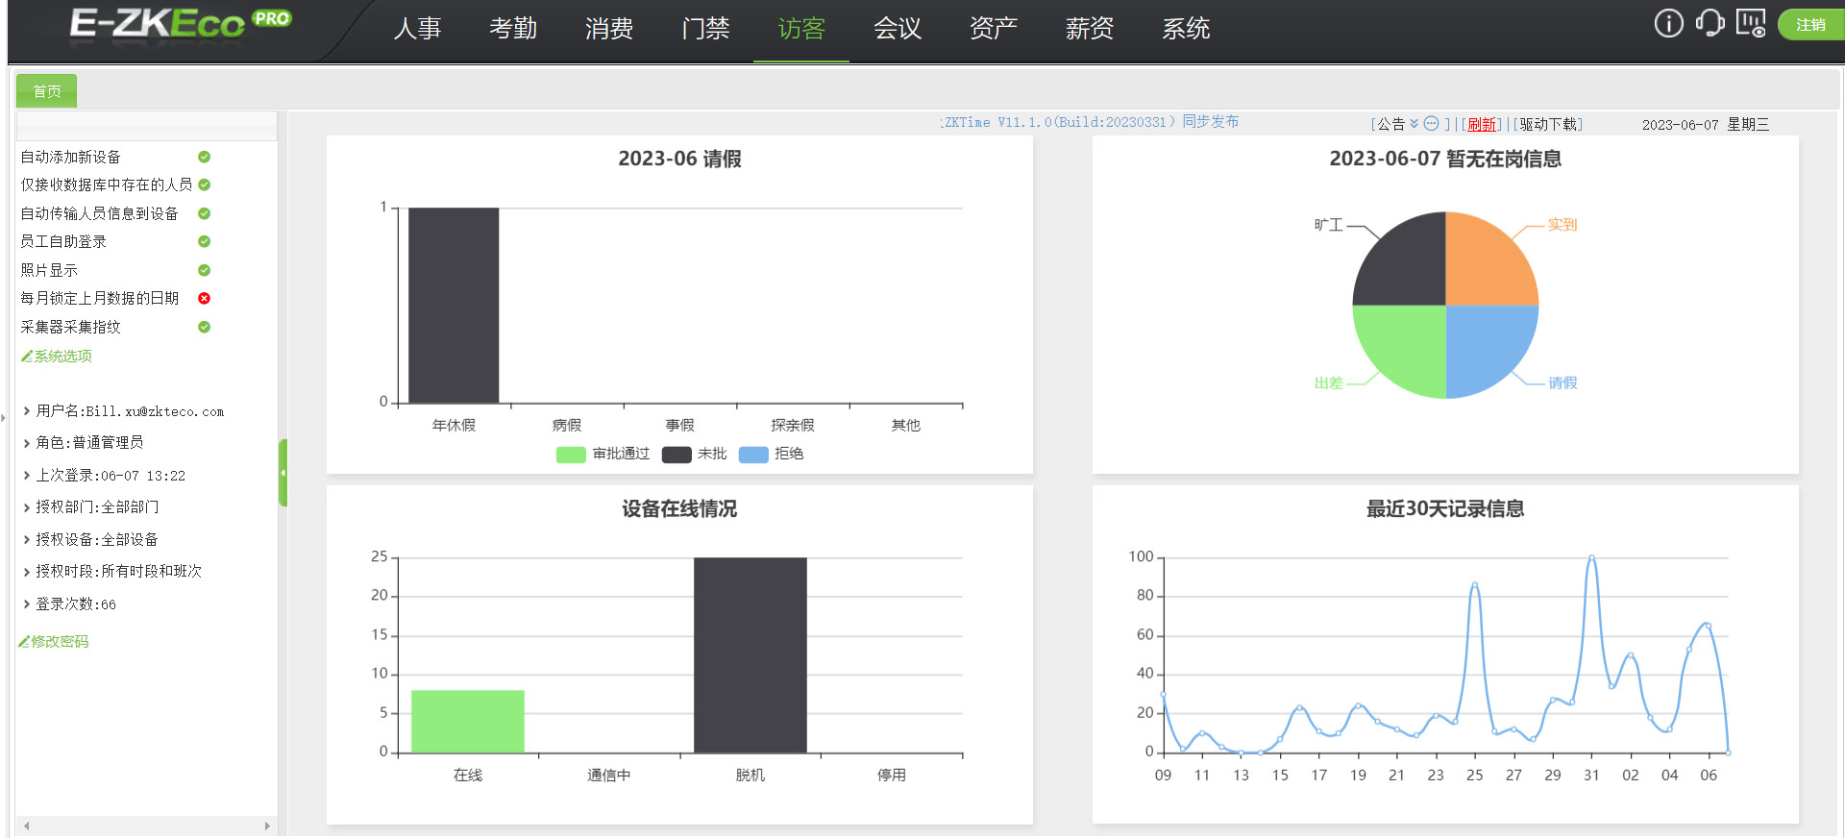
Task: Expand the 登录次数:66 row arrow
Action: (26, 604)
